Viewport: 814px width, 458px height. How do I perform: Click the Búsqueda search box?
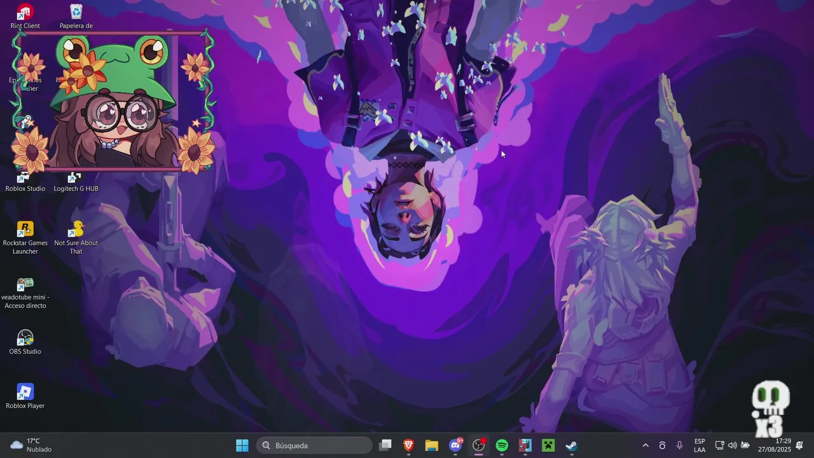[314, 445]
